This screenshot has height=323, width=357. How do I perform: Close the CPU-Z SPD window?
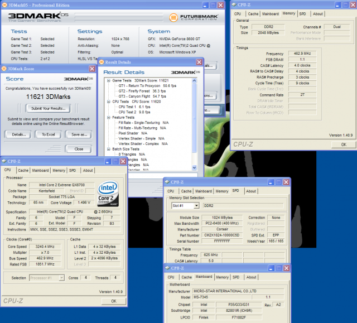pyautogui.click(x=286, y=182)
